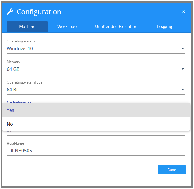Image resolution: width=194 pixels, height=189 pixels.
Task: Expand the OperatingSystemType dropdown arrow
Action: 183,90
